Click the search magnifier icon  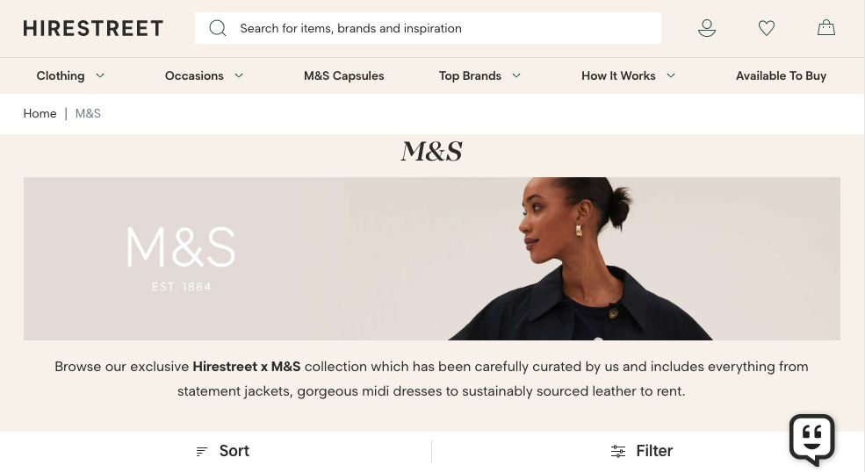[218, 28]
